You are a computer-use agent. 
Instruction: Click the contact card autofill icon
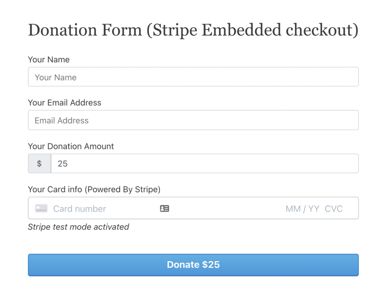164,209
